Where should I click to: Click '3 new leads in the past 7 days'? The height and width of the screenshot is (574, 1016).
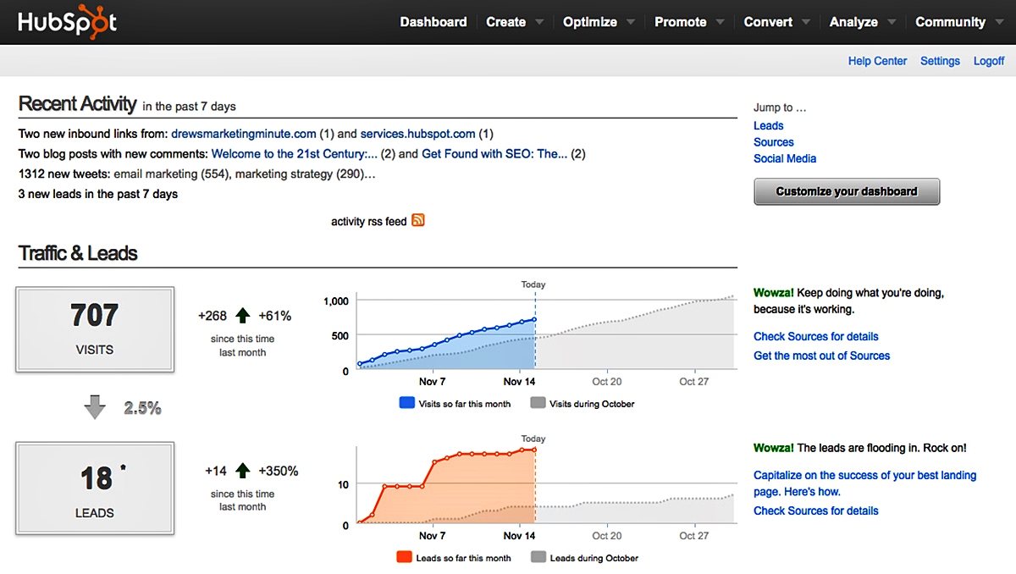pyautogui.click(x=98, y=194)
